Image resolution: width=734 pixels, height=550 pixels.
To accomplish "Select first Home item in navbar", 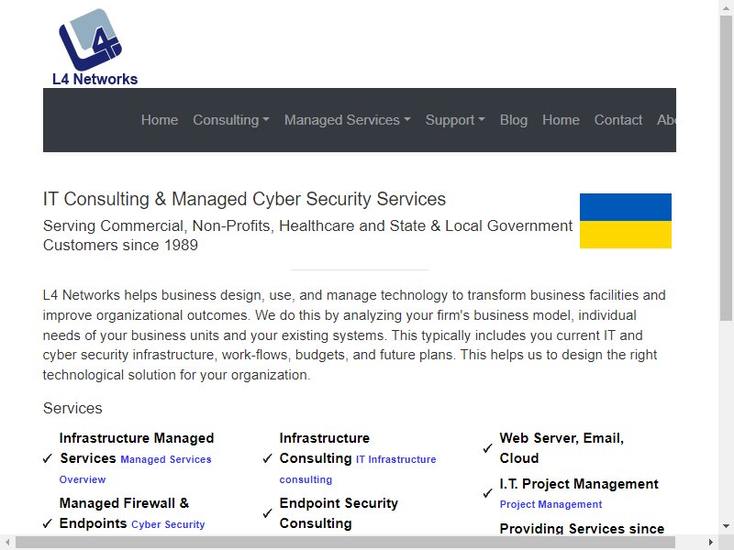I will pos(160,120).
